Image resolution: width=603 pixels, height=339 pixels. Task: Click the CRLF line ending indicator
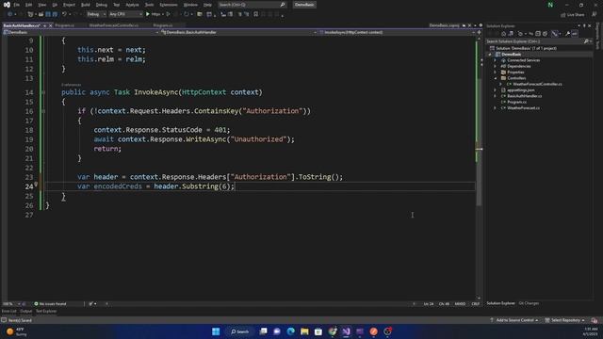pyautogui.click(x=475, y=303)
